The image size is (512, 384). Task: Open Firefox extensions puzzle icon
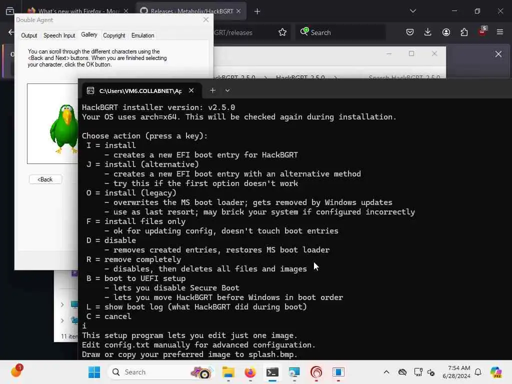464,32
